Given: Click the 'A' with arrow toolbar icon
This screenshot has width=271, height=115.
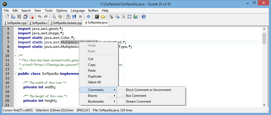Looking at the screenshot, I should tap(117, 17).
